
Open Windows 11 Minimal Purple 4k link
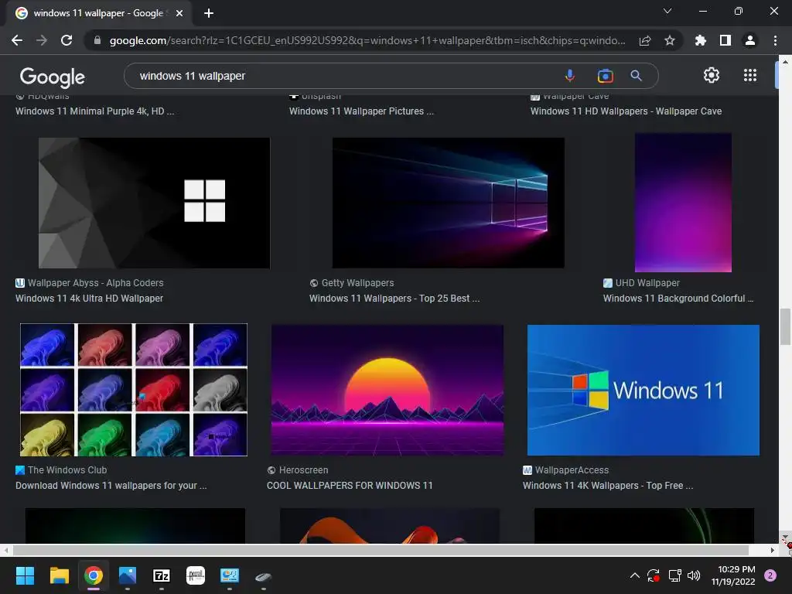95,111
